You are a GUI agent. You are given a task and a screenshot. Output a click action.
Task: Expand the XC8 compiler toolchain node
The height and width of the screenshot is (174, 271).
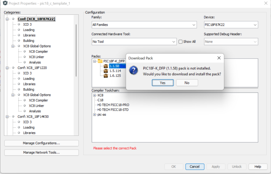click(95, 95)
